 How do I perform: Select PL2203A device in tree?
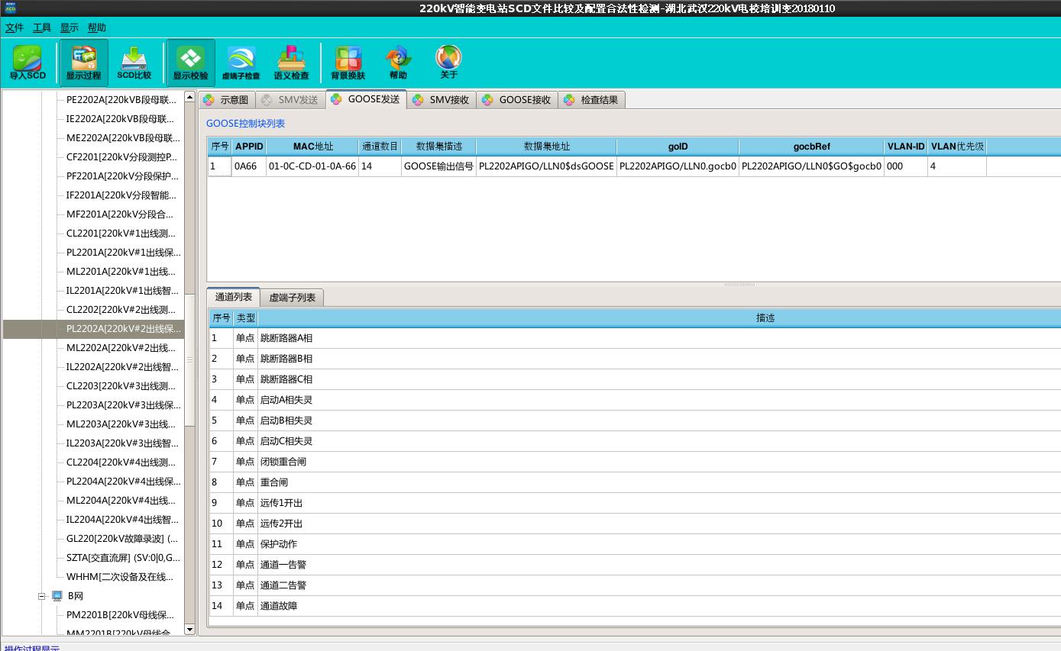tap(123, 405)
